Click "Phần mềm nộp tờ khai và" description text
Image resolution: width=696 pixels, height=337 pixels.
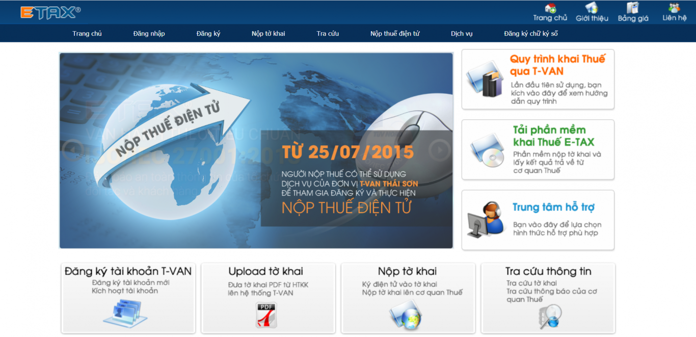pyautogui.click(x=557, y=154)
